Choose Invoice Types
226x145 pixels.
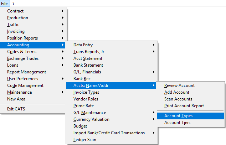[x=111, y=92]
